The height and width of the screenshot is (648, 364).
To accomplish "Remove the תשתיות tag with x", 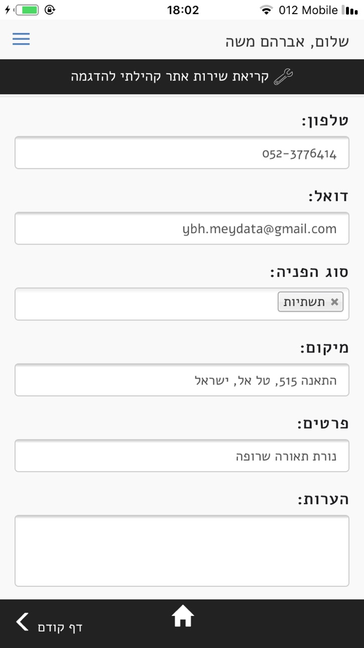I will pos(334,302).
